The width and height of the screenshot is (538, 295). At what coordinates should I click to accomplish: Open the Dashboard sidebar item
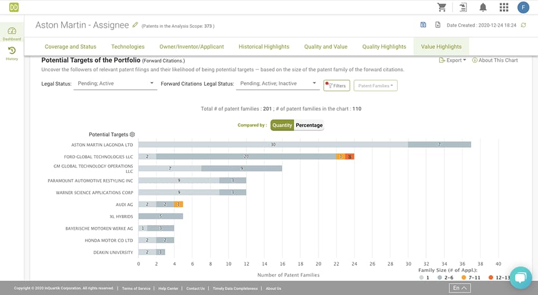tap(12, 33)
